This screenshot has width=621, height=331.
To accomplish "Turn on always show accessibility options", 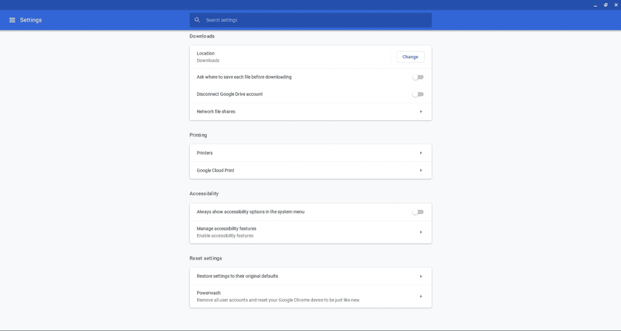I will click(x=418, y=212).
